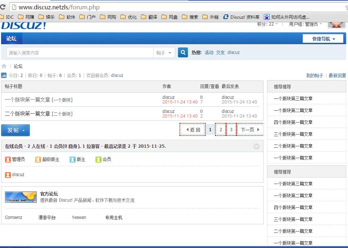
Task: Open 一个版块第二篇文章 in top recommend panel
Action: click(x=293, y=110)
